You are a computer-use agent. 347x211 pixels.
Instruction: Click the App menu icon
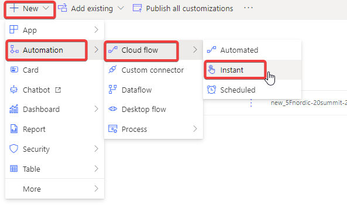13,29
